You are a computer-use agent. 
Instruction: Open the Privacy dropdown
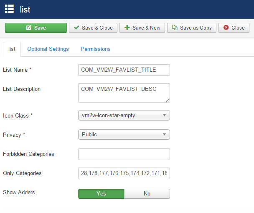pyautogui.click(x=124, y=135)
